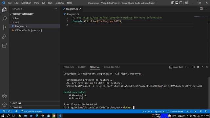Click the notifications bell in status bar

tap(206, 111)
